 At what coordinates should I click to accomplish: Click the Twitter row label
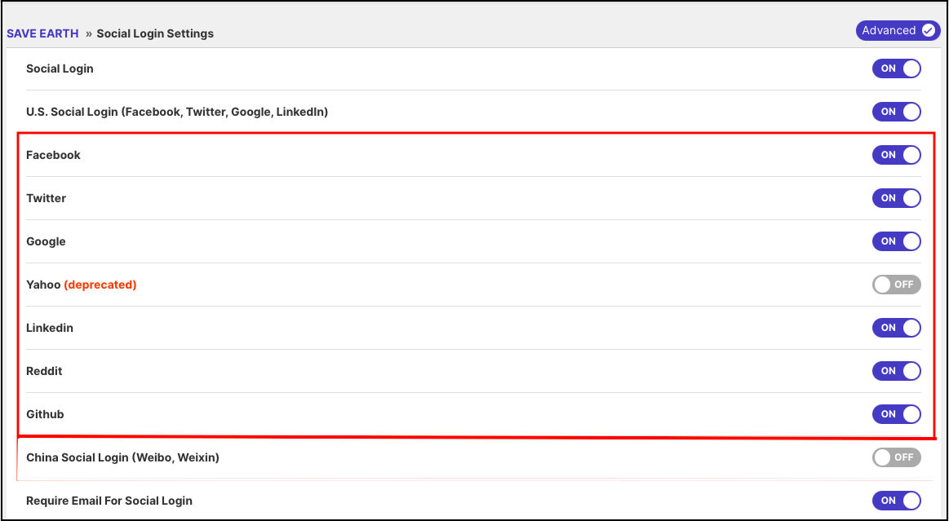[x=46, y=198]
